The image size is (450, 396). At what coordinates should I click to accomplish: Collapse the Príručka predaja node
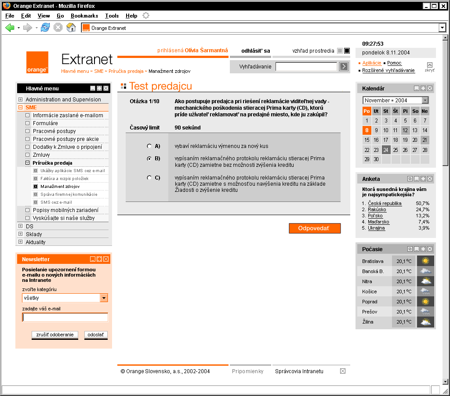(x=28, y=163)
